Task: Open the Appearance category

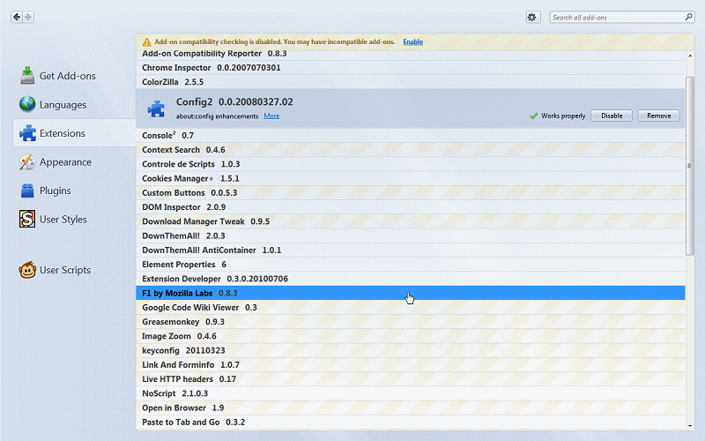Action: [x=74, y=162]
